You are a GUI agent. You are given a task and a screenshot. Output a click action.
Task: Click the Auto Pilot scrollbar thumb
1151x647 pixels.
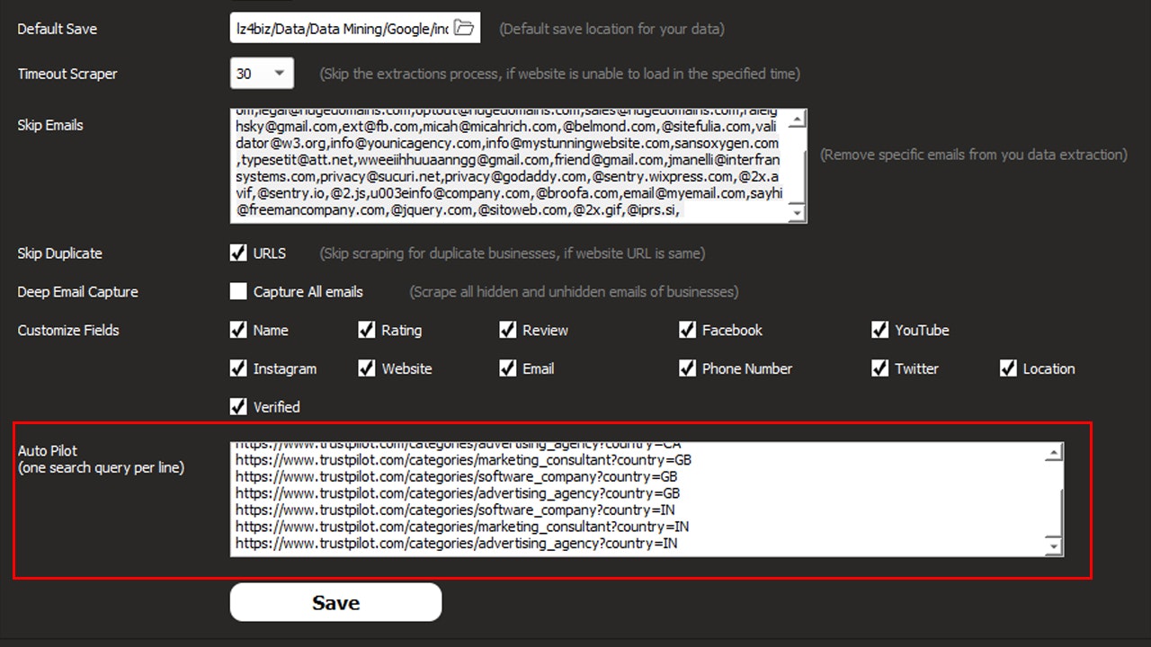1054,511
